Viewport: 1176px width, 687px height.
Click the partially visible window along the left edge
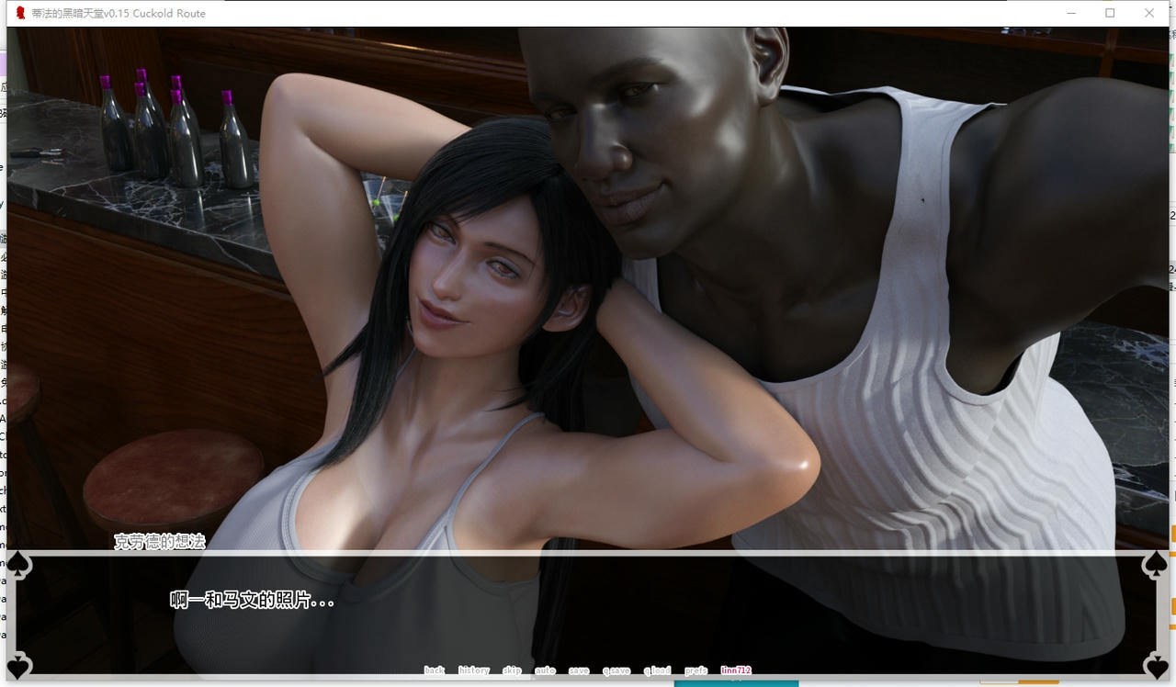(3, 321)
